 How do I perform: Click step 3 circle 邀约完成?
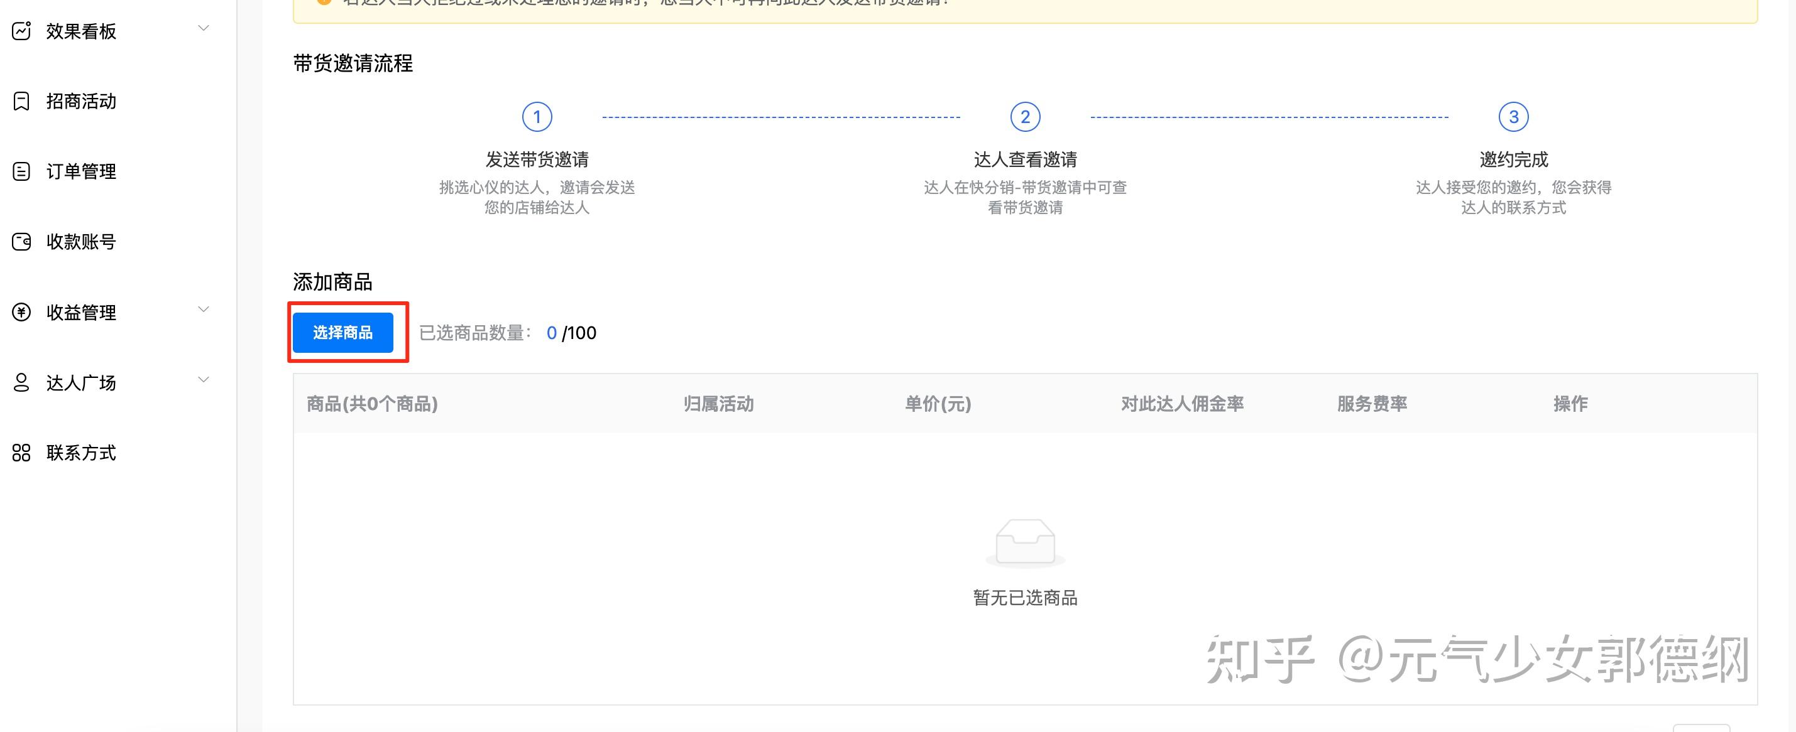(1513, 117)
